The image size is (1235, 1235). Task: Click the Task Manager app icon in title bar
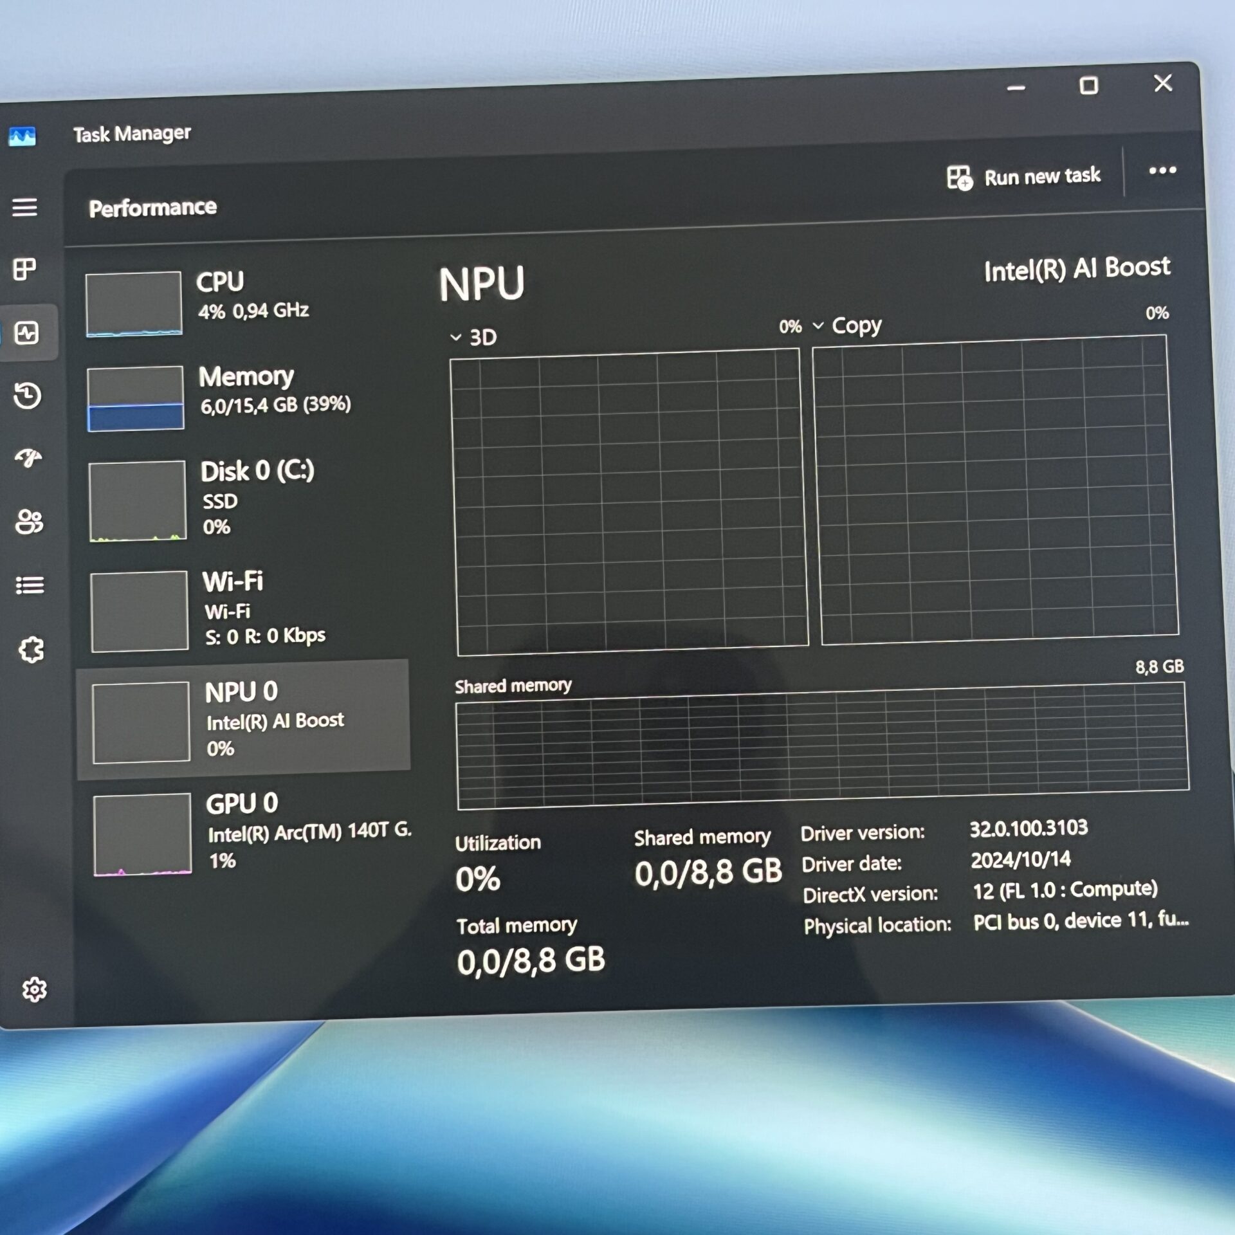[x=23, y=136]
